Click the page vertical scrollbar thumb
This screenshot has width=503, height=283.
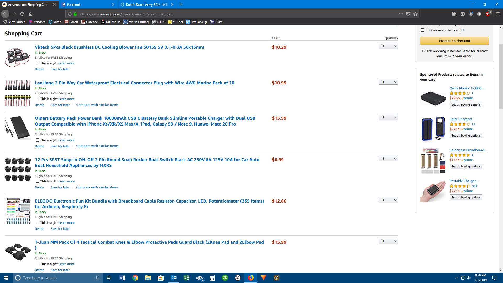click(501, 76)
